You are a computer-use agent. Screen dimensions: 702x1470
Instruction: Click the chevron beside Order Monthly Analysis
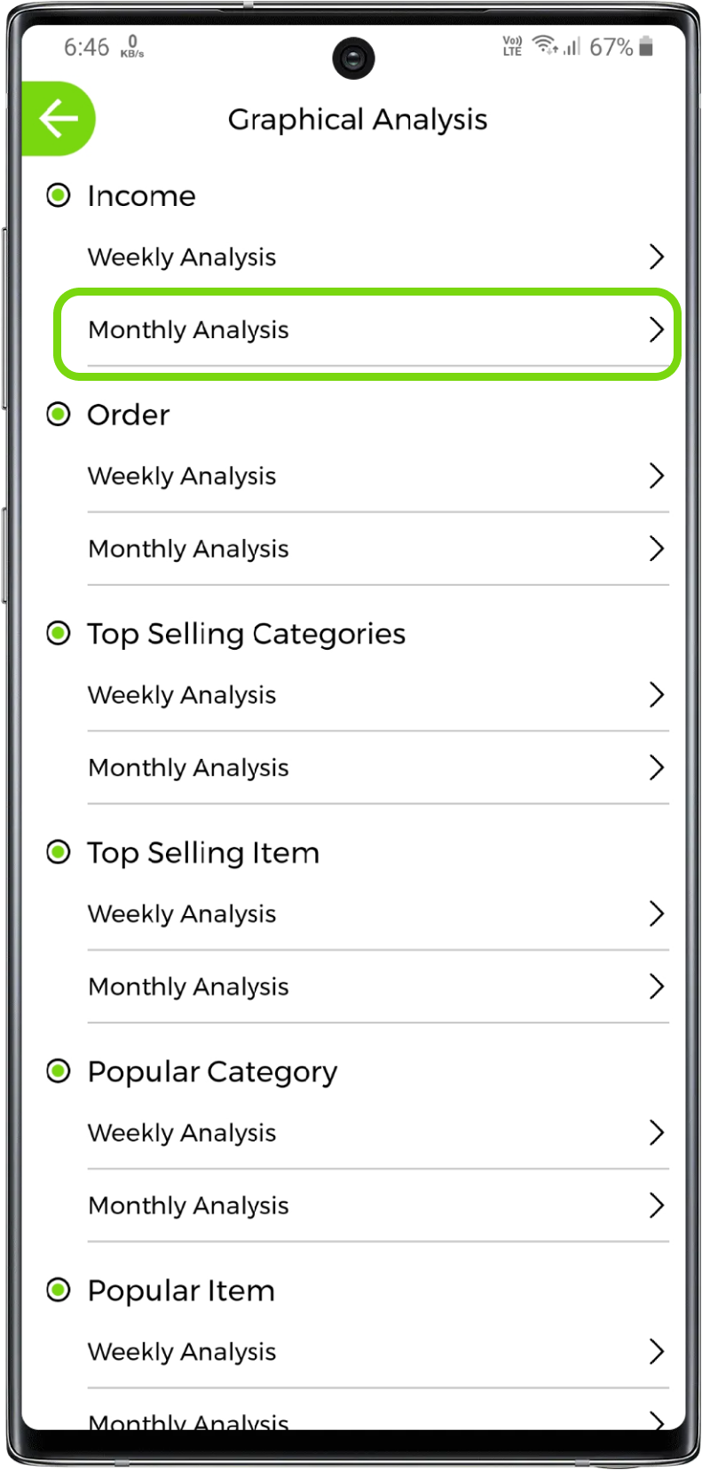656,549
